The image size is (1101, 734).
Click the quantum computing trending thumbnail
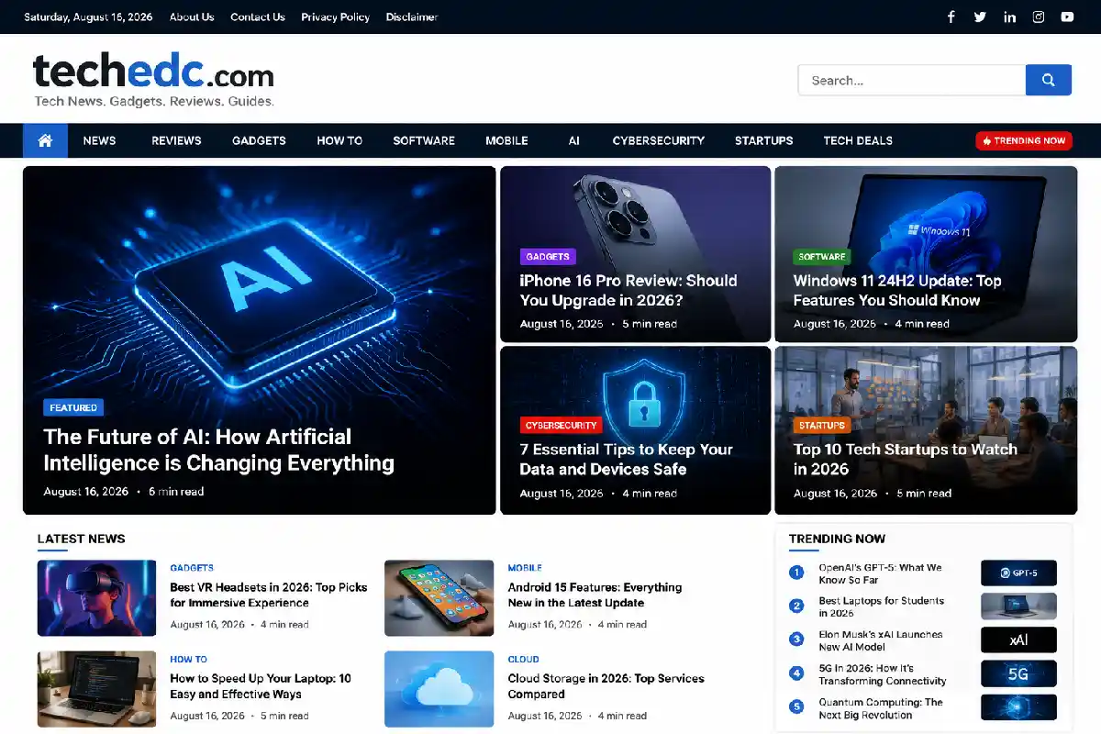1018,707
